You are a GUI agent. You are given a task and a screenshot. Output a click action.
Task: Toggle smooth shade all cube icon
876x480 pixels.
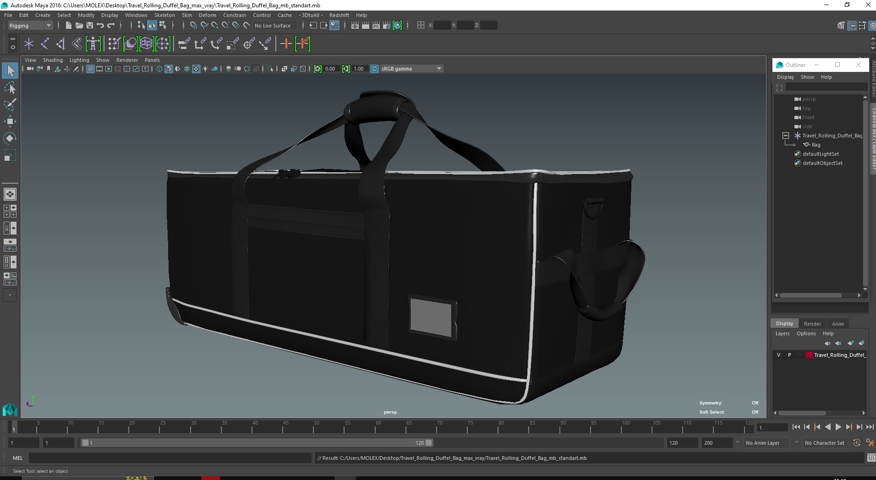[x=169, y=69]
